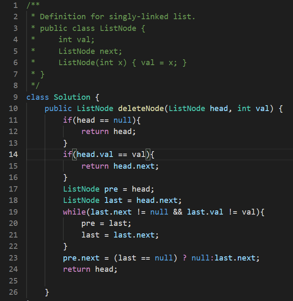The width and height of the screenshot is (293, 301).
Task: Click 'pre = last;' on line 20
Action: [106, 223]
